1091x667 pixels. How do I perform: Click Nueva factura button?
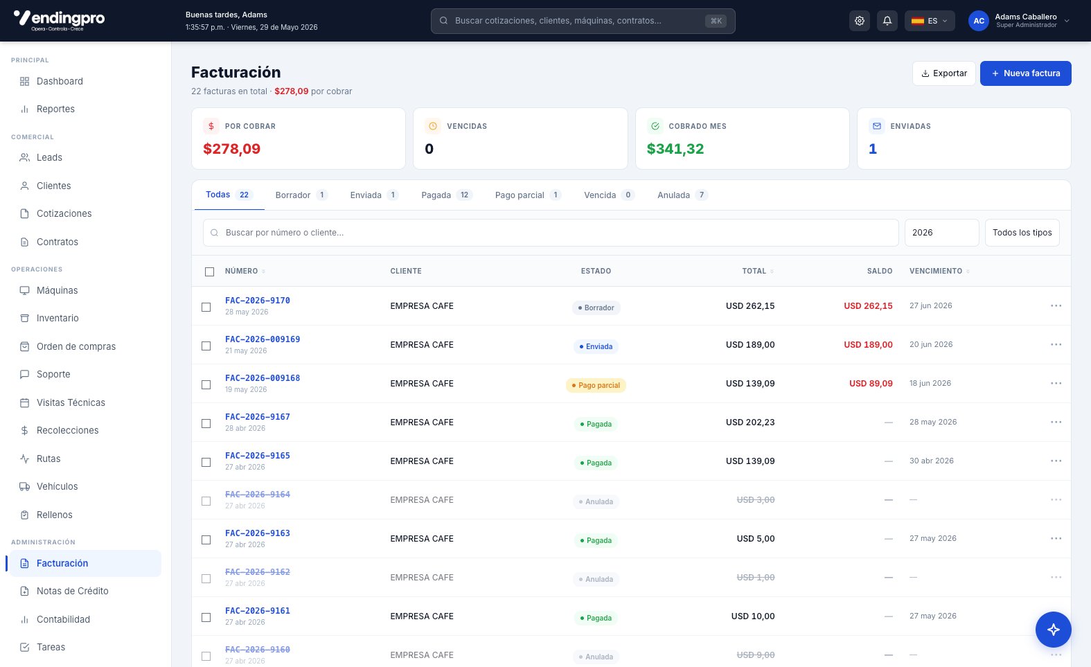click(x=1025, y=73)
